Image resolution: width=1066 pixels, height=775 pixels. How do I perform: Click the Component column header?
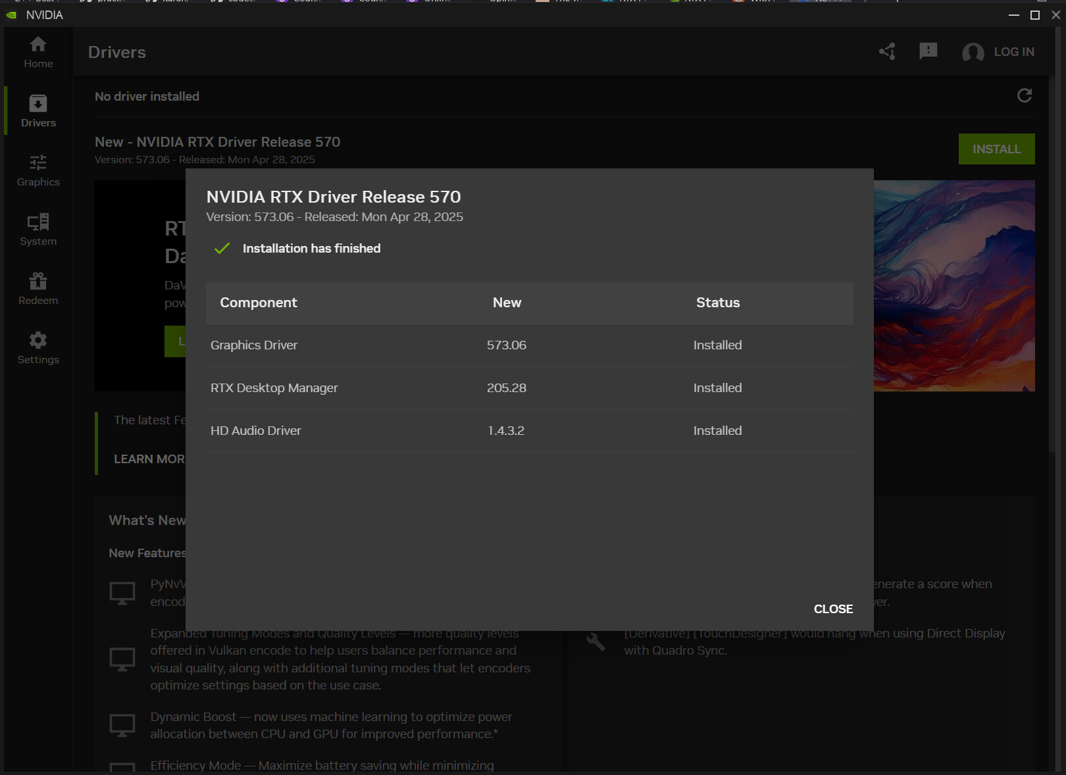click(259, 303)
